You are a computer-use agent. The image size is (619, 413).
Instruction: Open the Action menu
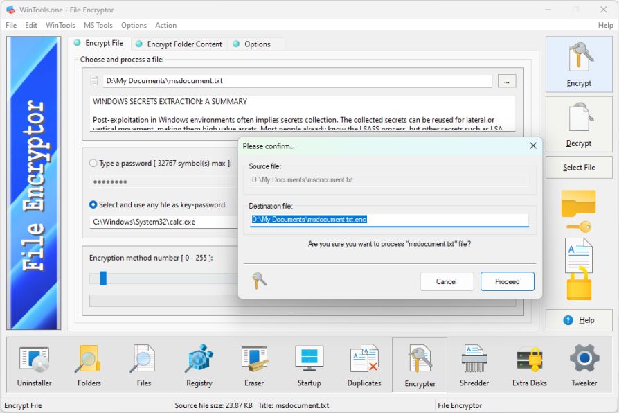pos(165,26)
